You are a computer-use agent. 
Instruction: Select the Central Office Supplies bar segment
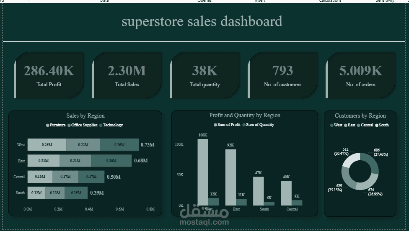[65, 177]
